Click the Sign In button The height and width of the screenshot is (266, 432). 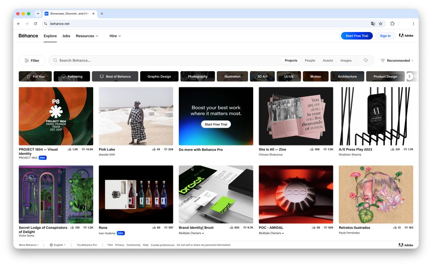(385, 36)
